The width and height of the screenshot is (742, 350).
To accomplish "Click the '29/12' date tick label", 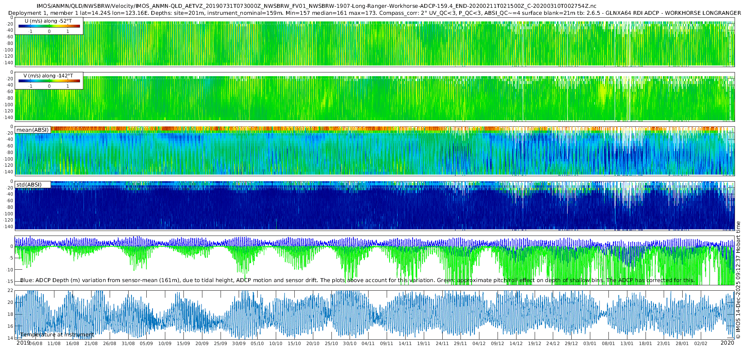I will click(571, 343).
